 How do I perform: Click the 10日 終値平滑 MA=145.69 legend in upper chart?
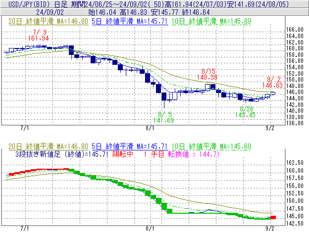click(211, 21)
